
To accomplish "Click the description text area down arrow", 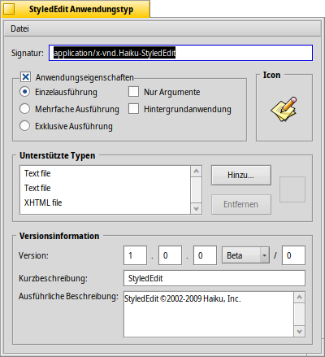I will (x=300, y=331).
